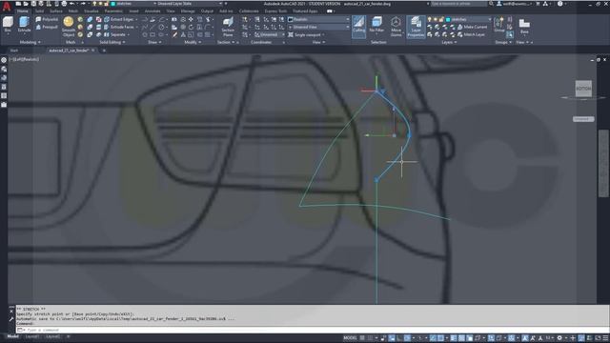Expand the Layers panel
610x343 pixels.
449,42
